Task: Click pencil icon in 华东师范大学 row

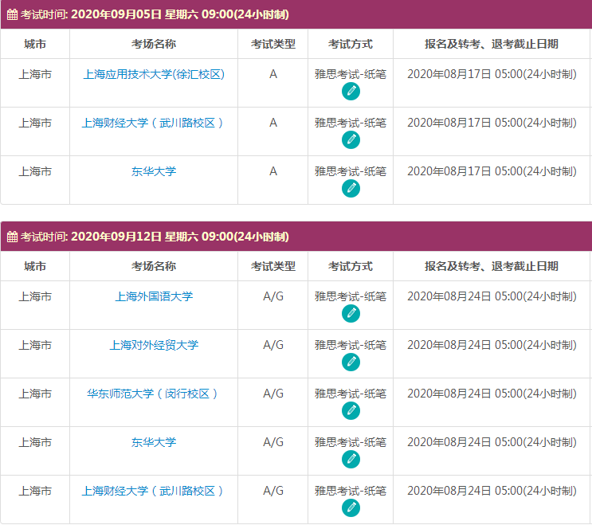Action: (x=351, y=411)
